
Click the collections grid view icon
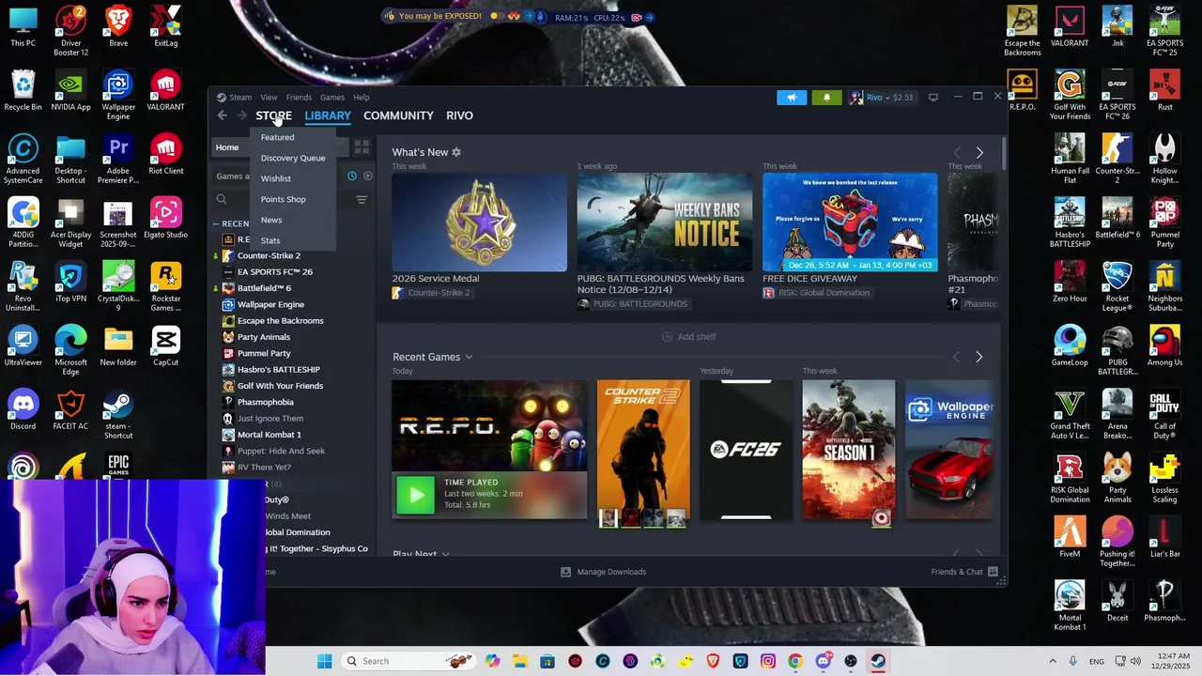click(362, 147)
